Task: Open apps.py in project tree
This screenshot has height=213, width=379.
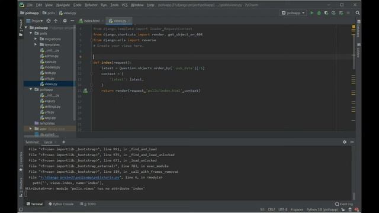Action: [48, 62]
